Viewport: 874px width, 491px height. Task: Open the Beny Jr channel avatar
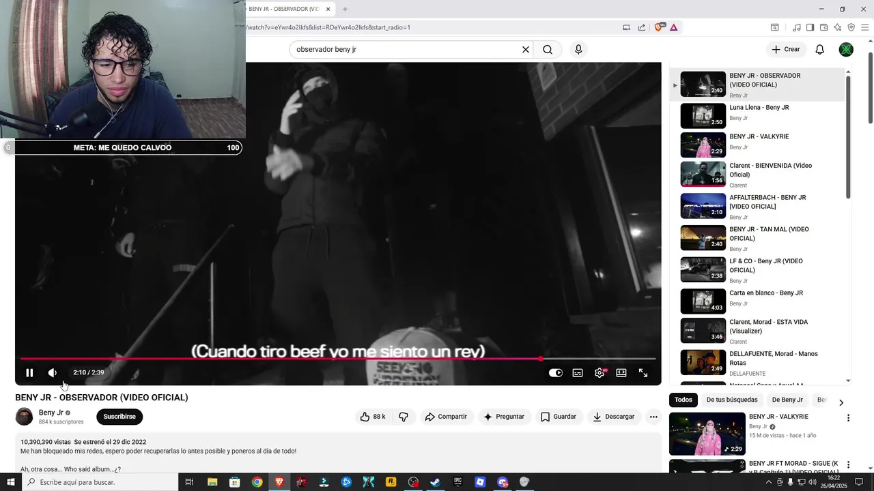pos(24,417)
